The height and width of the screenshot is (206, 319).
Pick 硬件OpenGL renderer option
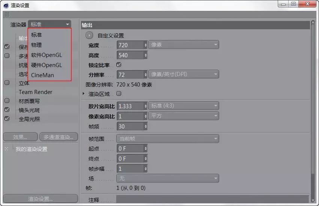tap(47, 65)
